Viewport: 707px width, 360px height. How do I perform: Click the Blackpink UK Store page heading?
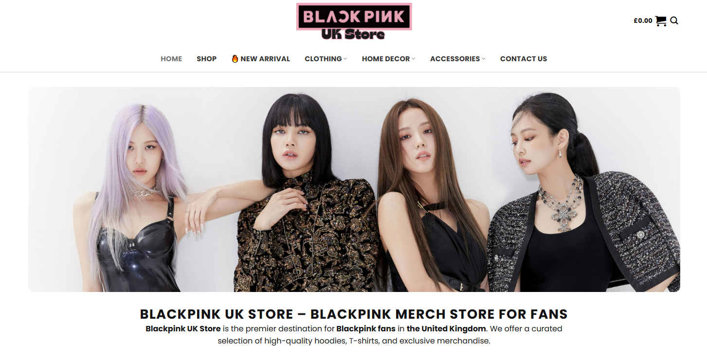tap(354, 314)
